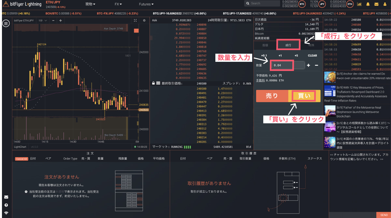Open Anchor dev Do Kwon news article
The height and width of the screenshot is (218, 391).
364,76
